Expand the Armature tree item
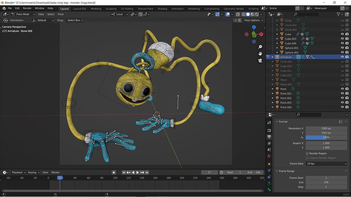The image size is (351, 197). tap(273, 57)
